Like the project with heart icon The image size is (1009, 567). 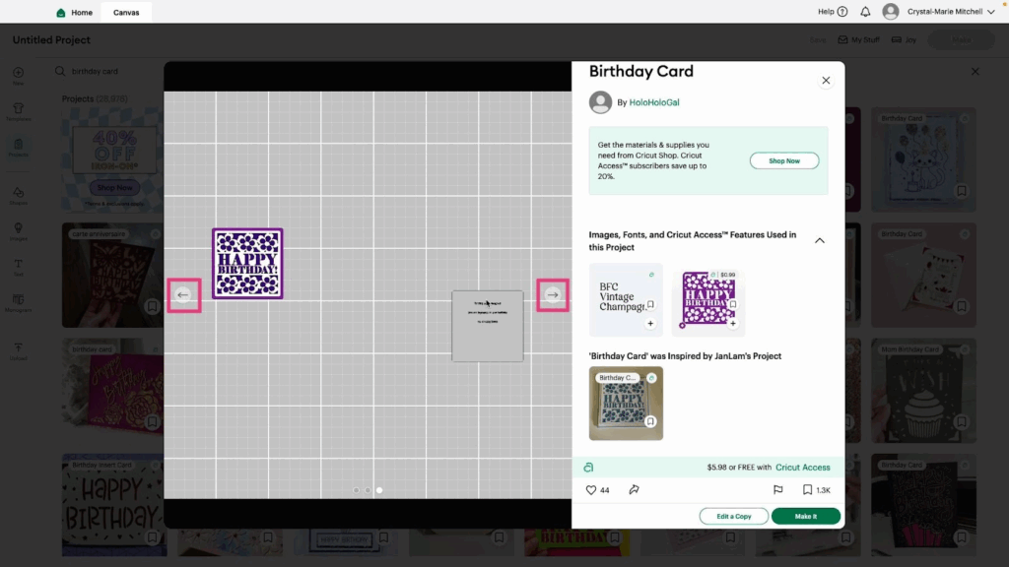tap(591, 490)
